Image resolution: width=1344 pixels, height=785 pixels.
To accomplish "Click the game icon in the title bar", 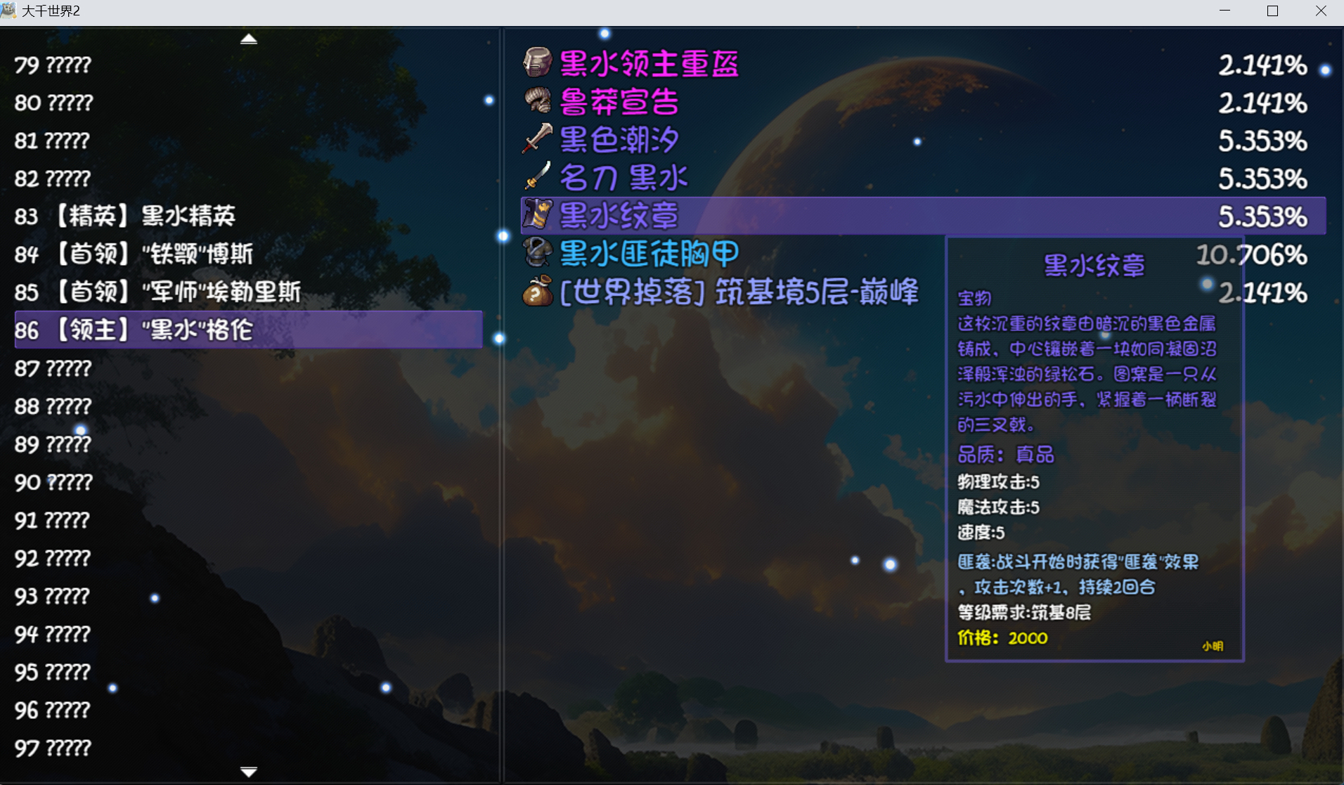I will (x=10, y=11).
